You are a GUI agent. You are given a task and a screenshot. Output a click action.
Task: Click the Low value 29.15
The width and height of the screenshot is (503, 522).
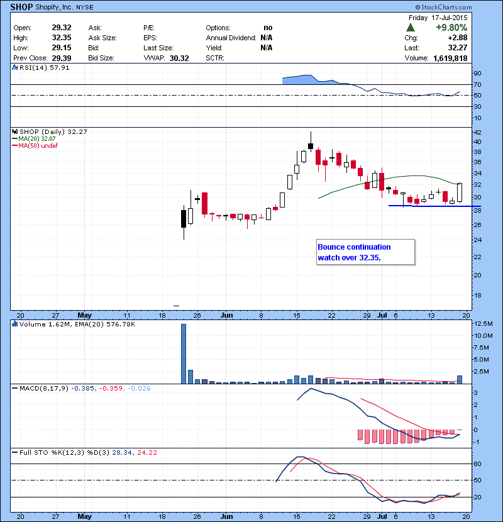tap(62, 48)
